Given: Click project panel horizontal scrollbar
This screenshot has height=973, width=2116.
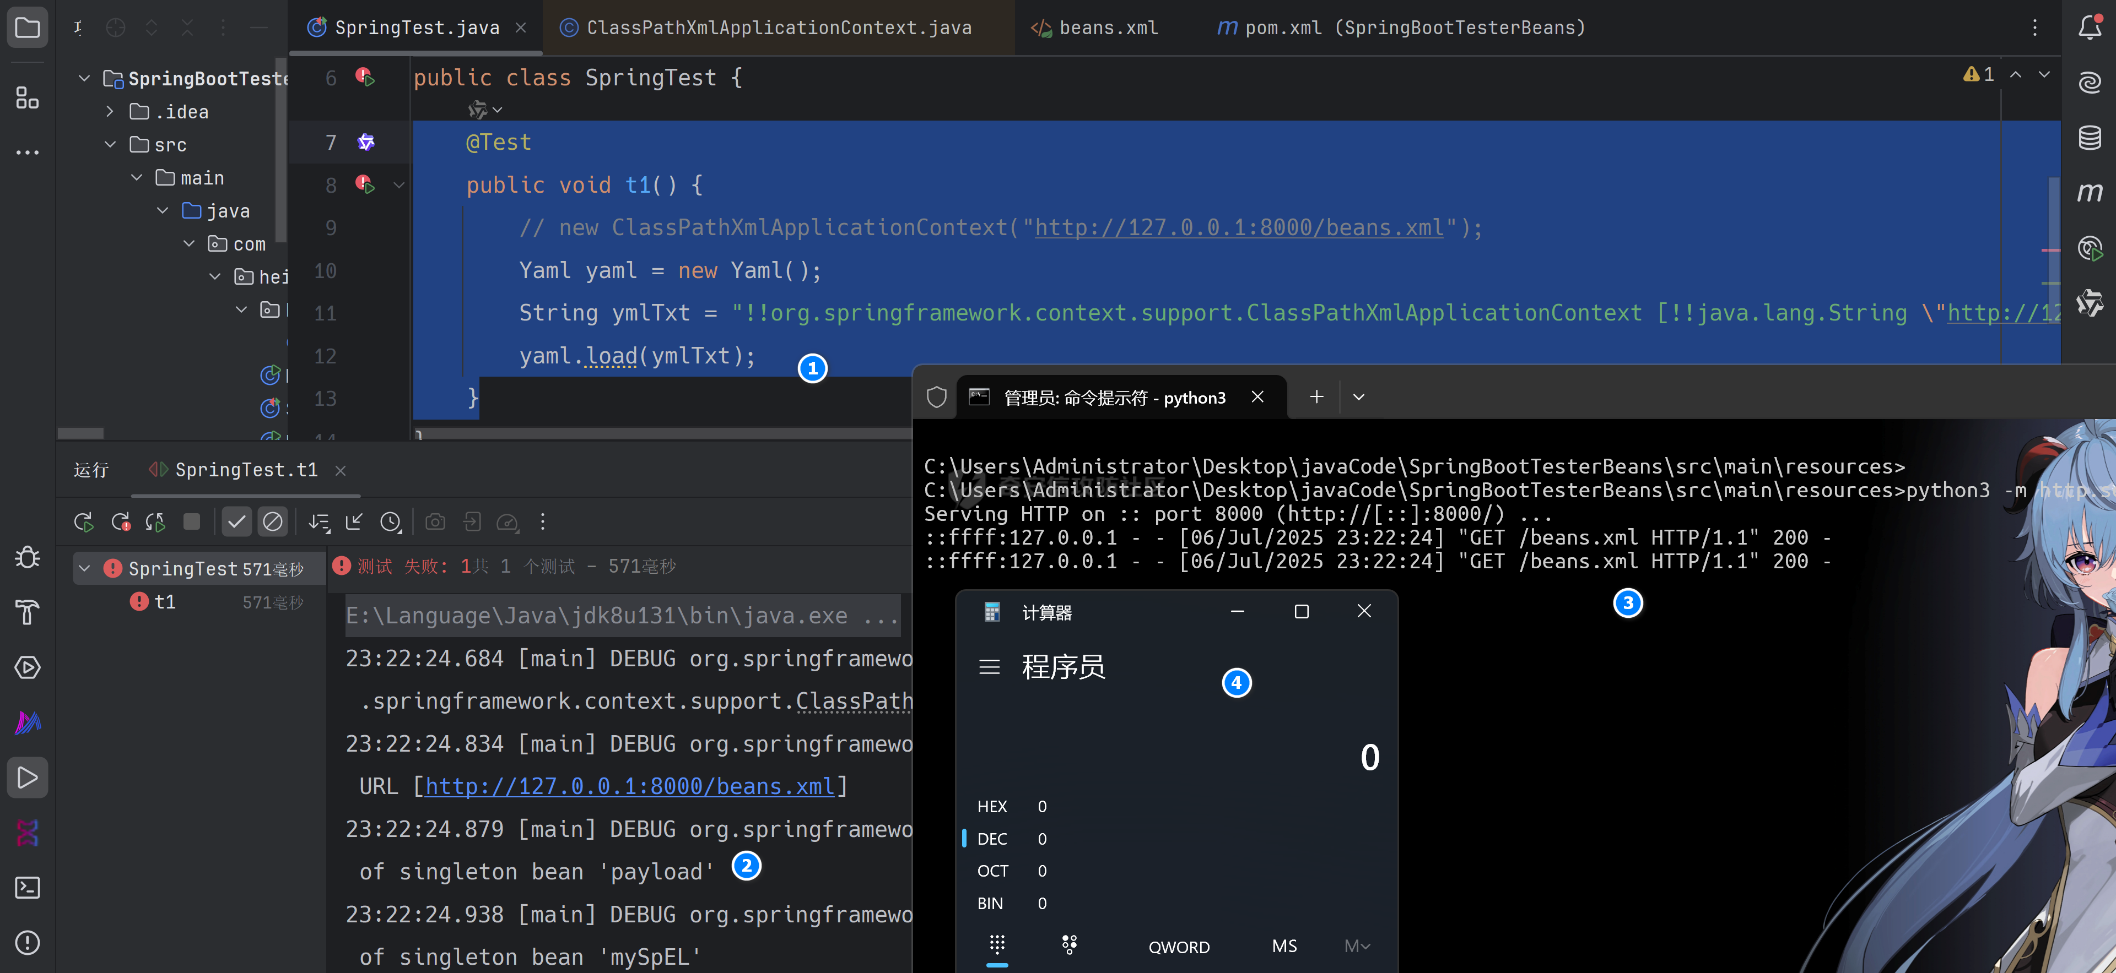Looking at the screenshot, I should pyautogui.click(x=80, y=432).
